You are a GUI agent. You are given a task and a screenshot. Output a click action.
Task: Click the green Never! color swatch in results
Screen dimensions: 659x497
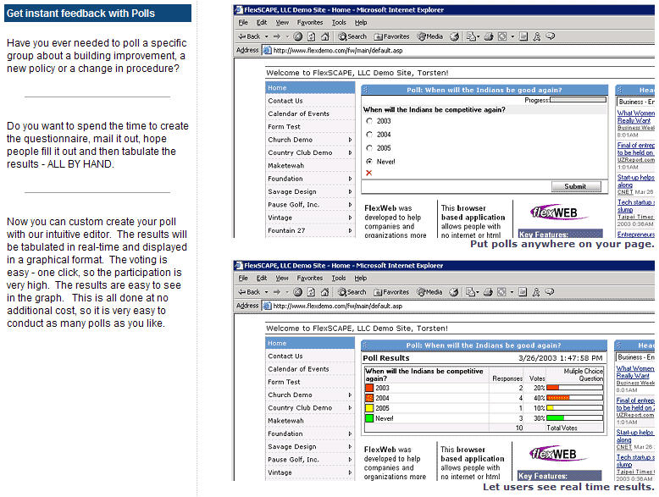click(x=369, y=418)
